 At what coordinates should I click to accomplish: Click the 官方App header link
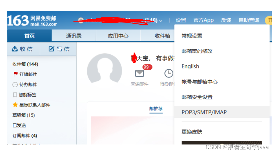[x=203, y=20]
